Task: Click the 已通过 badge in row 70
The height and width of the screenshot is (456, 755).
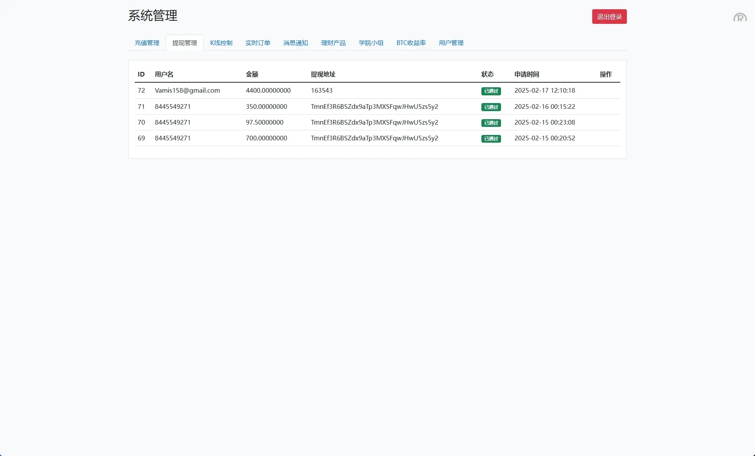Action: (491, 123)
